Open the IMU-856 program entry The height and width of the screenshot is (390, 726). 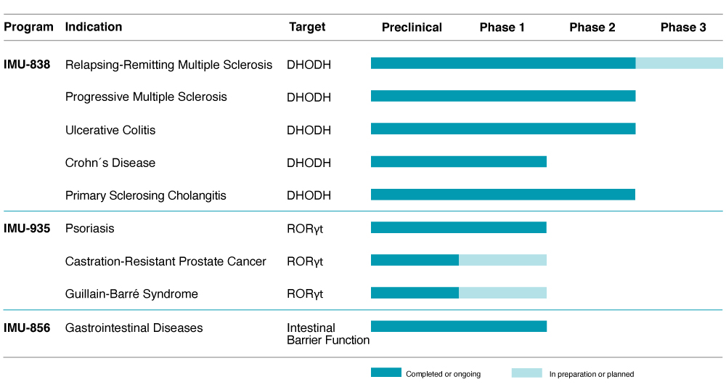27,328
